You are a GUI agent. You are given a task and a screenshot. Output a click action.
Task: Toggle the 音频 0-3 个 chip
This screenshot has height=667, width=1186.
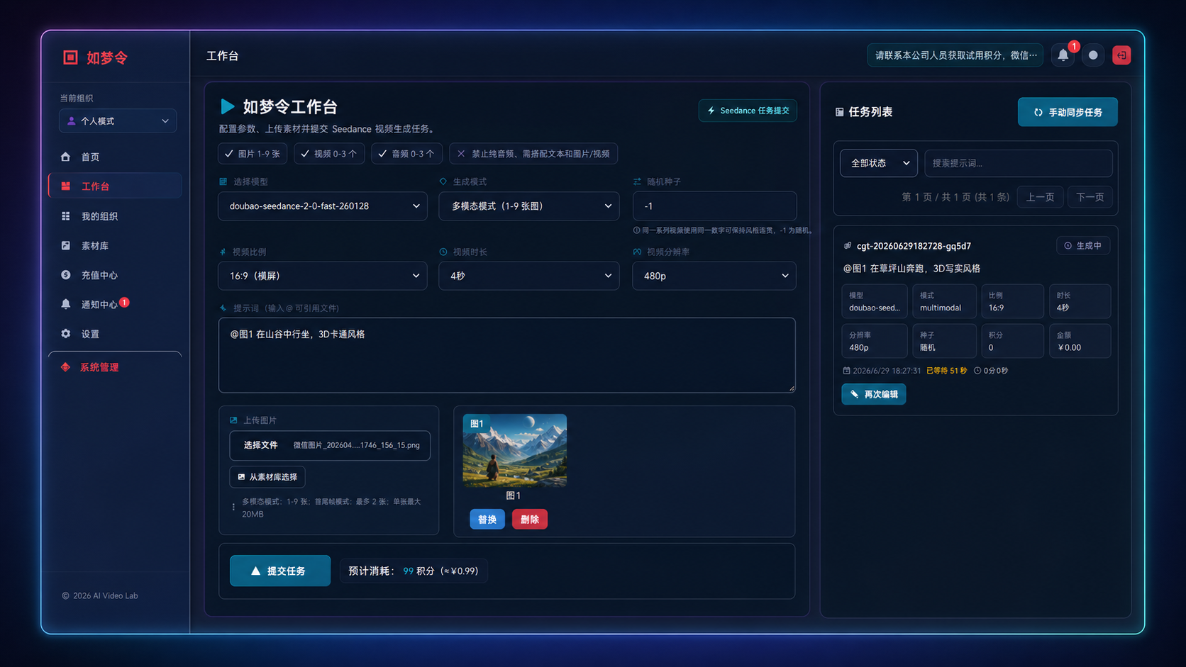coord(406,154)
